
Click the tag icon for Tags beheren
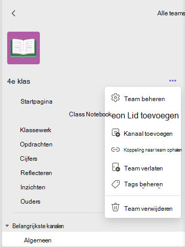(115, 184)
